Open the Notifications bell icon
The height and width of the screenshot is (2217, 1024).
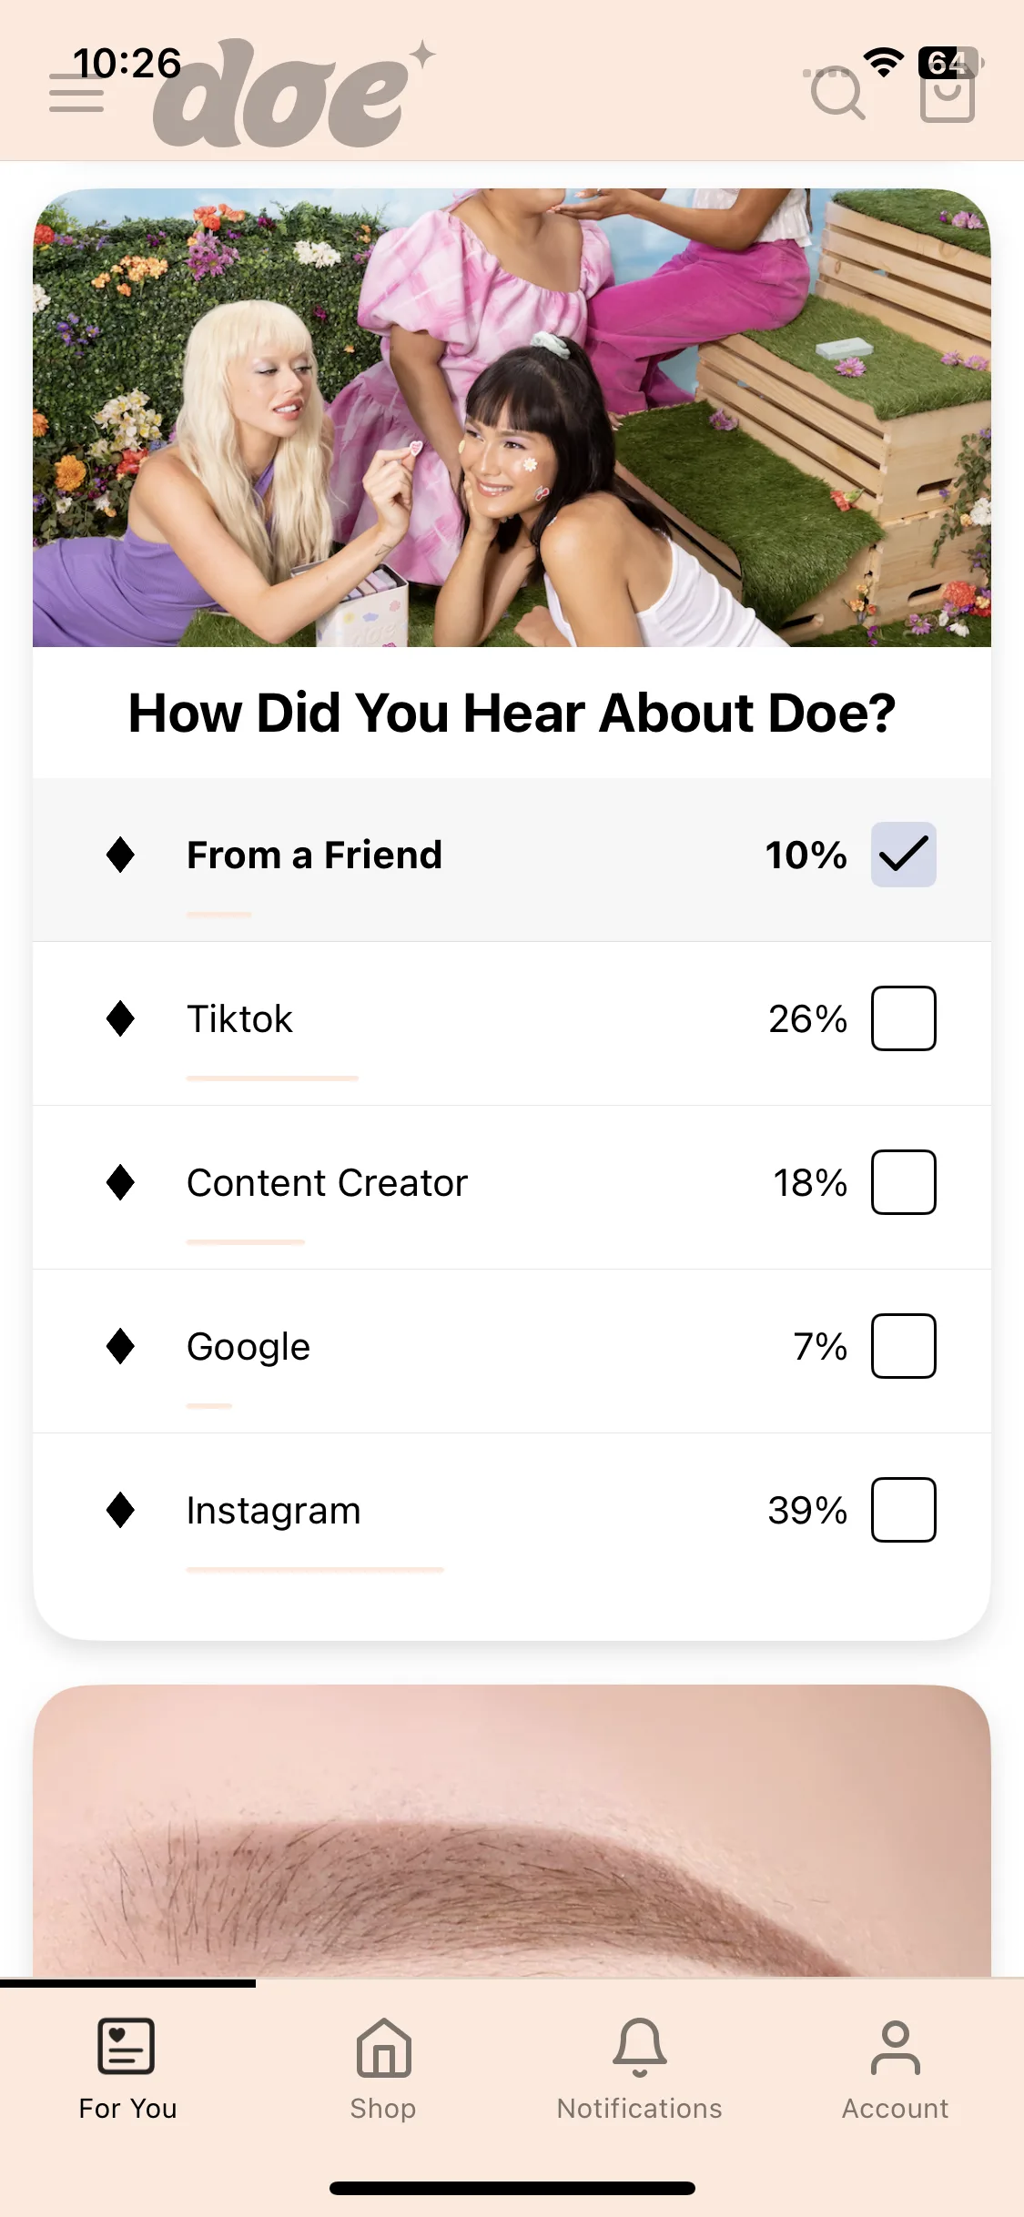point(640,2047)
